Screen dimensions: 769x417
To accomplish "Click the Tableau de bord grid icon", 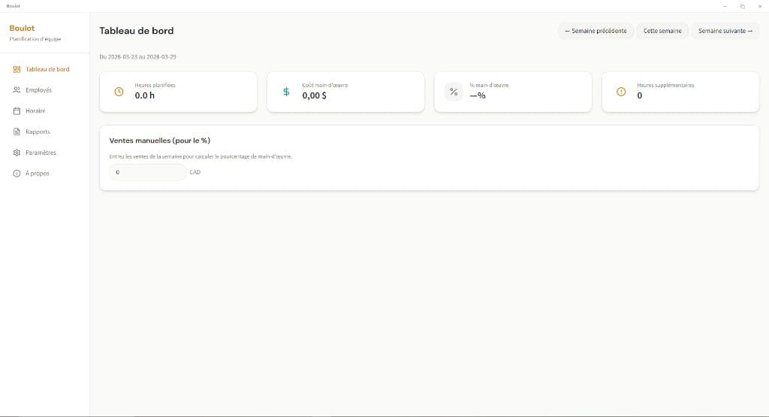I will tap(17, 69).
